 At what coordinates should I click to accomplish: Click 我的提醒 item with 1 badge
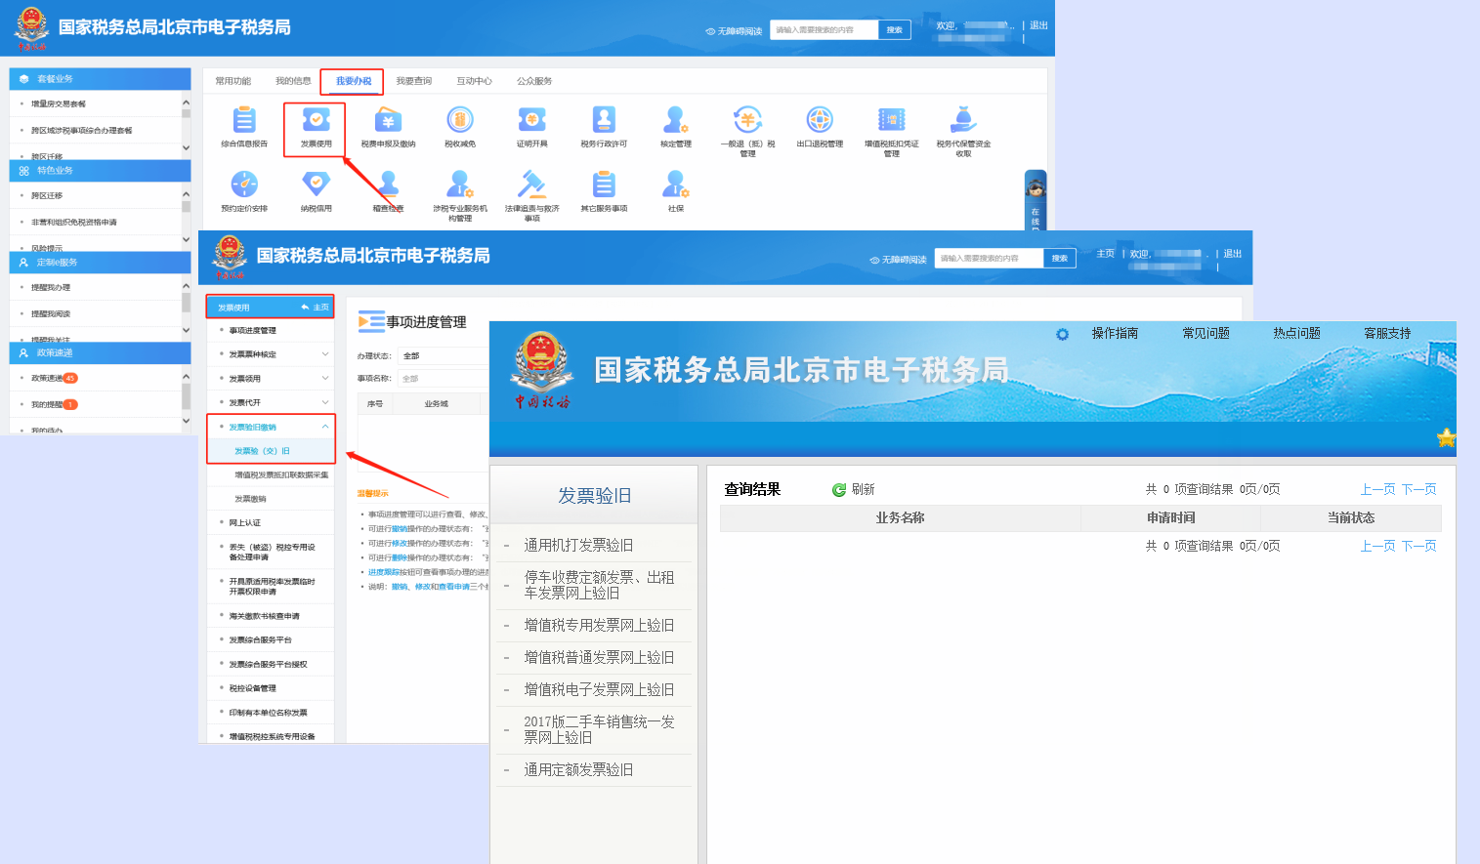pyautogui.click(x=55, y=404)
